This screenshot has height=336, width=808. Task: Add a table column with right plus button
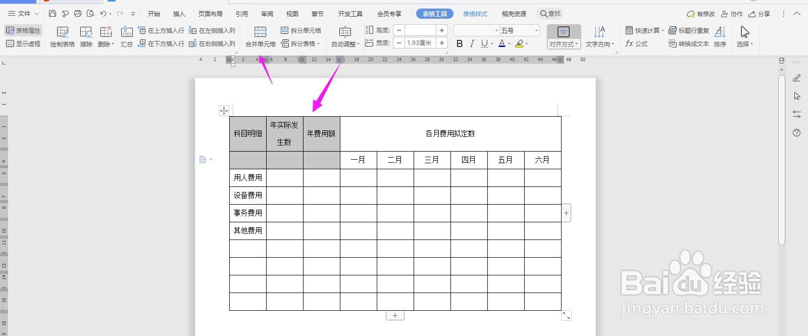point(566,213)
